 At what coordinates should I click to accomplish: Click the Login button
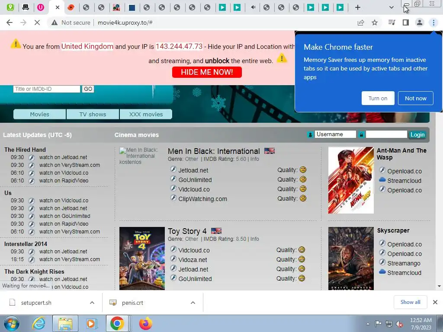coord(417,135)
